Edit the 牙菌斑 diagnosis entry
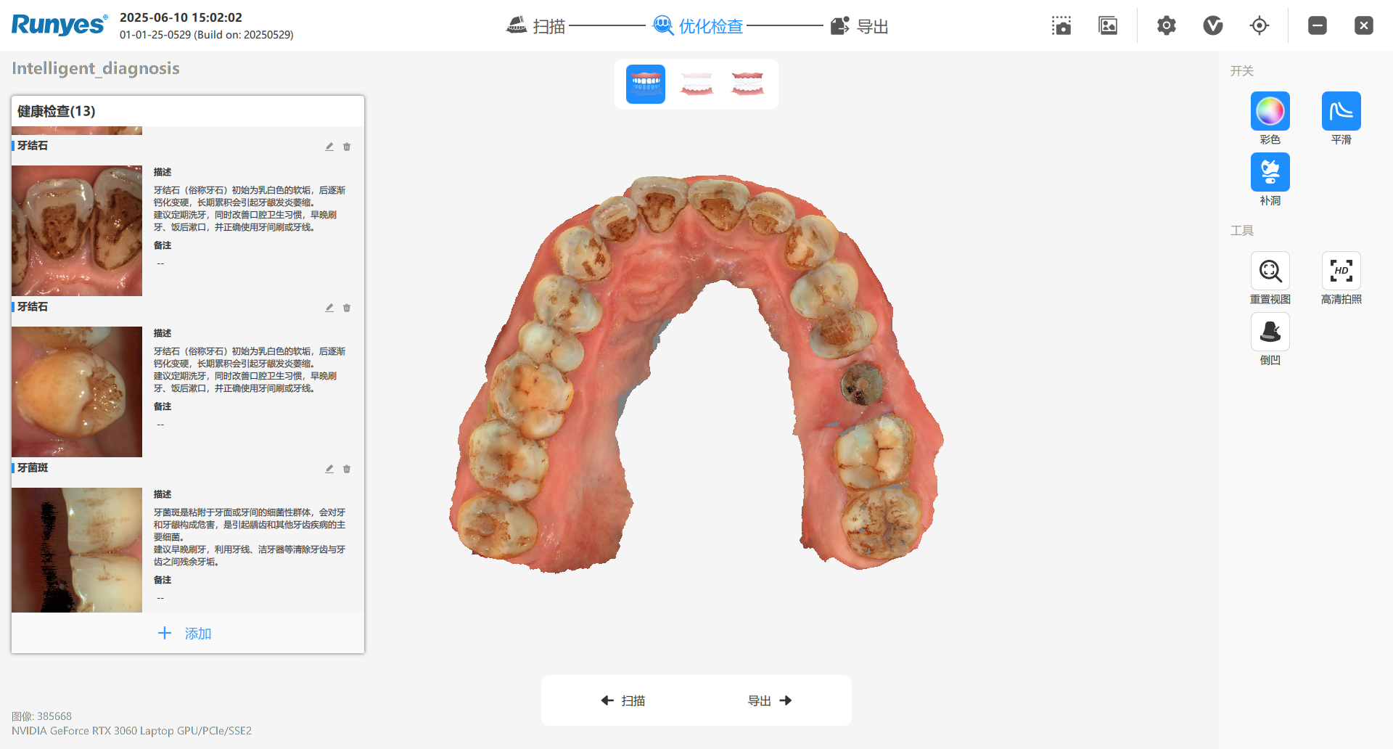The image size is (1393, 749). 329,469
